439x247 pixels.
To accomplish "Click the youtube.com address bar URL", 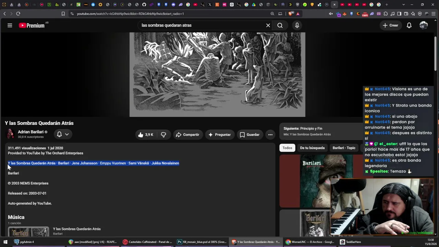I will [x=130, y=14].
